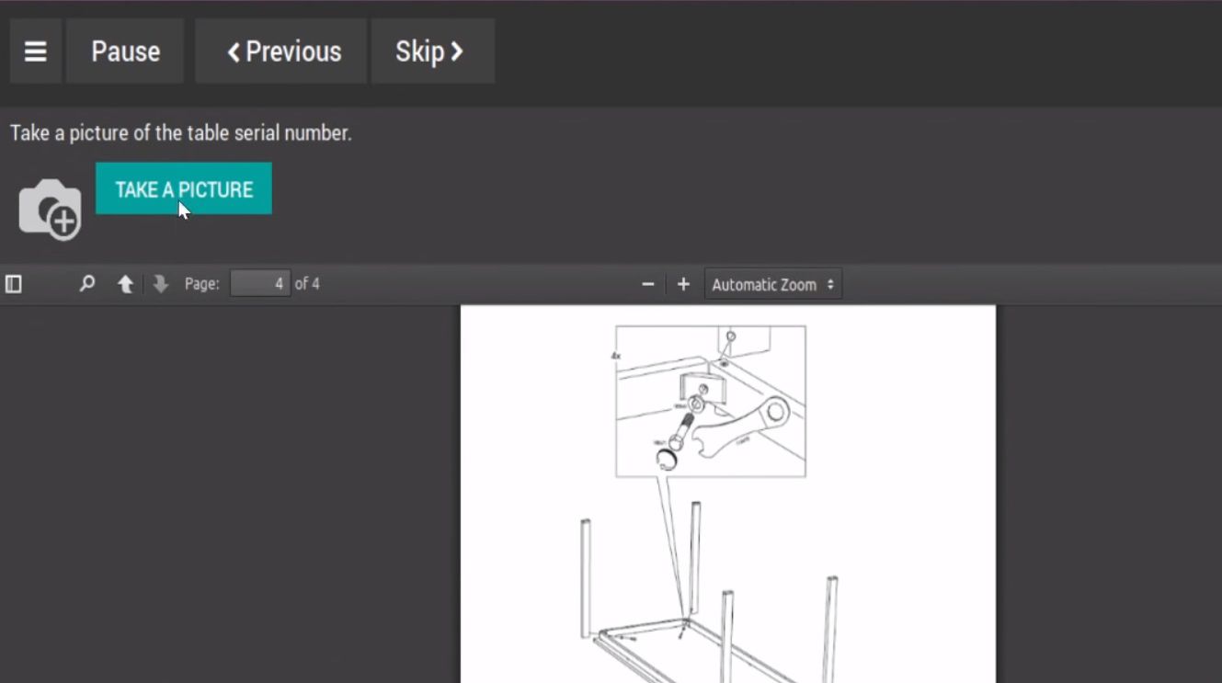Screen dimensions: 1222x683
Task: Zoom in the PDF with plus
Action: coord(683,284)
